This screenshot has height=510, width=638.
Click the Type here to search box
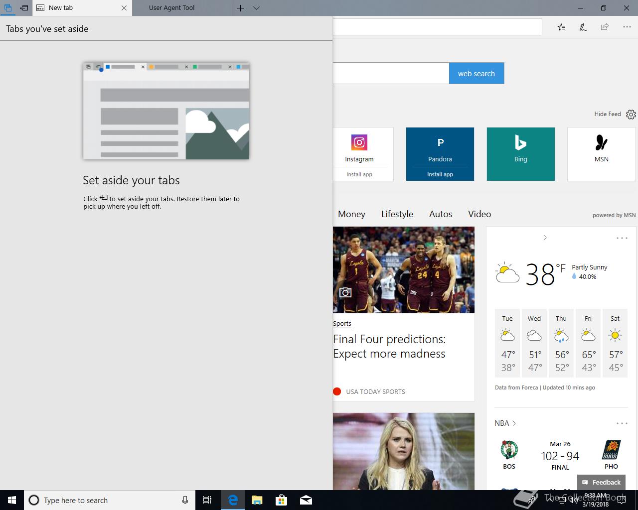[x=109, y=500]
